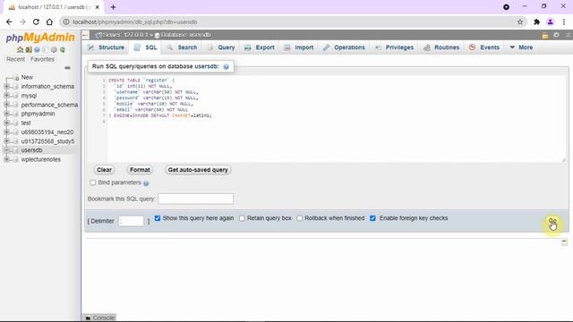Collapse the results section minus icon

pos(564,241)
